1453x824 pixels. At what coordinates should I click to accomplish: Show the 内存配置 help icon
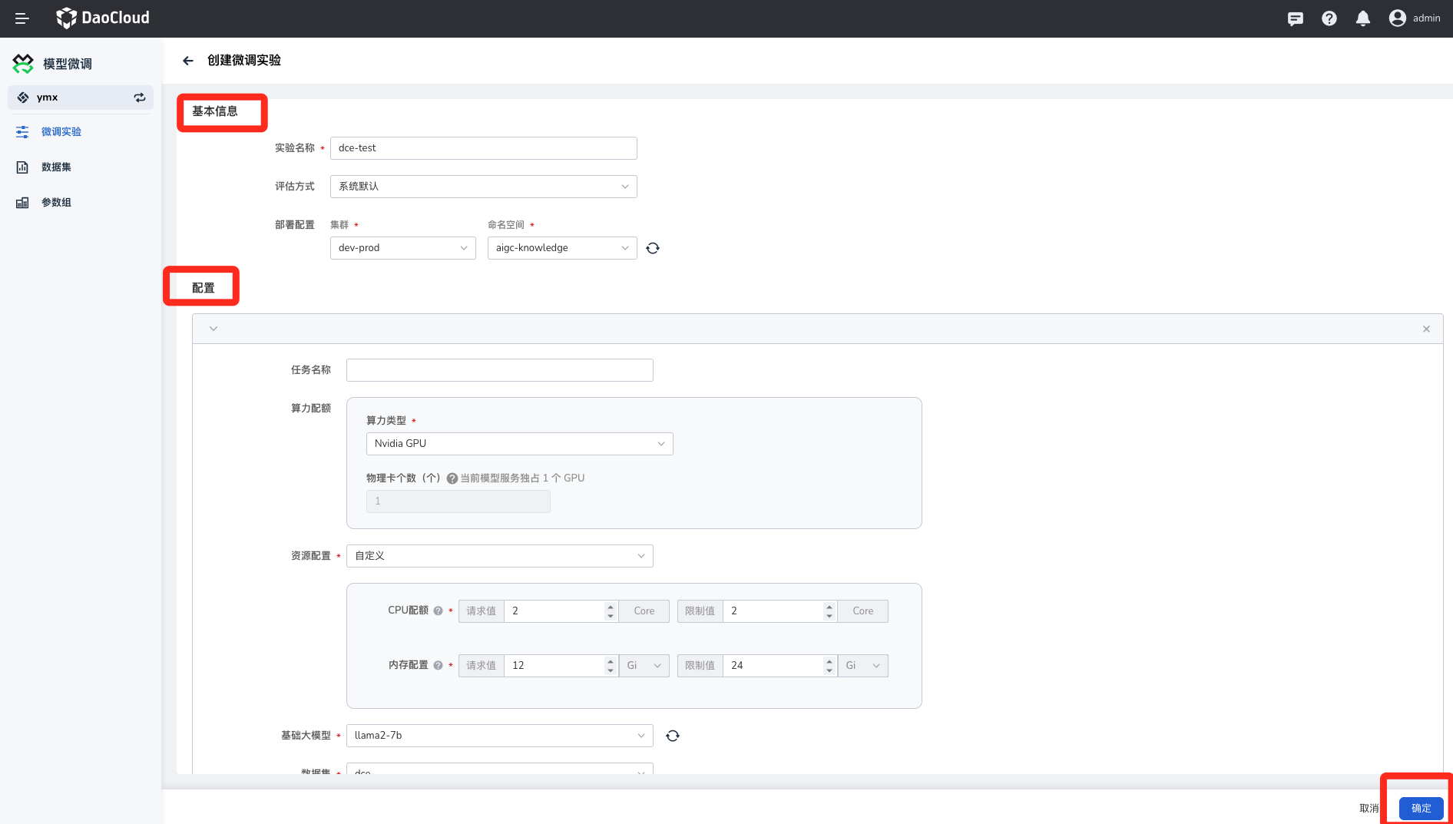[x=438, y=666]
